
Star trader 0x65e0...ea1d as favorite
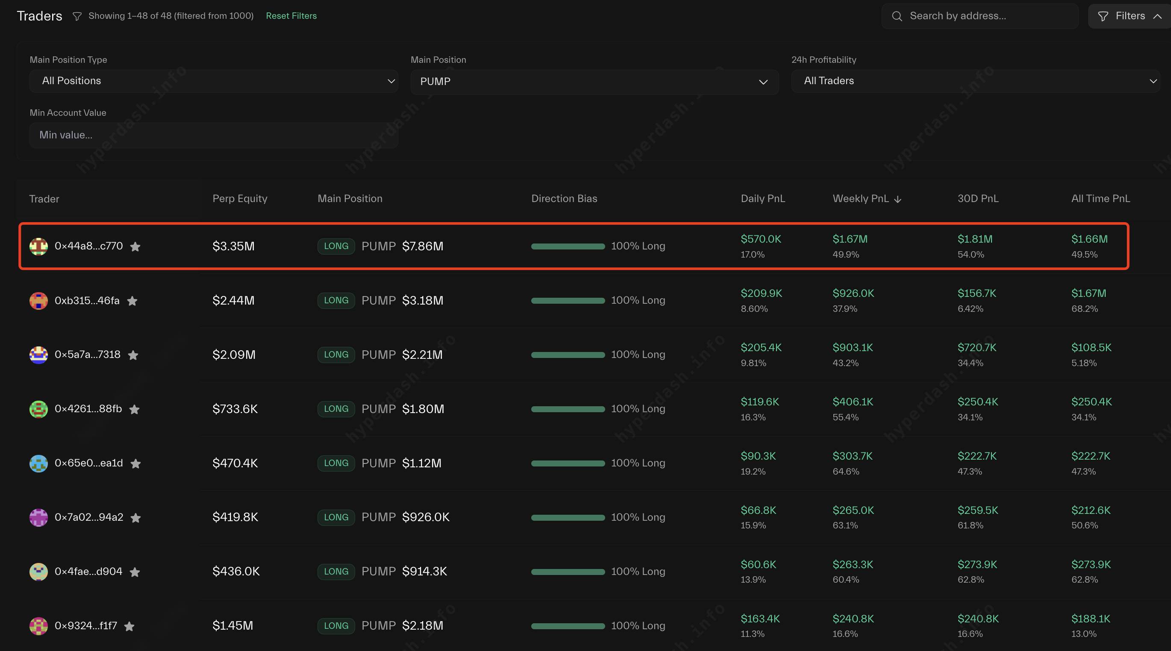[135, 463]
